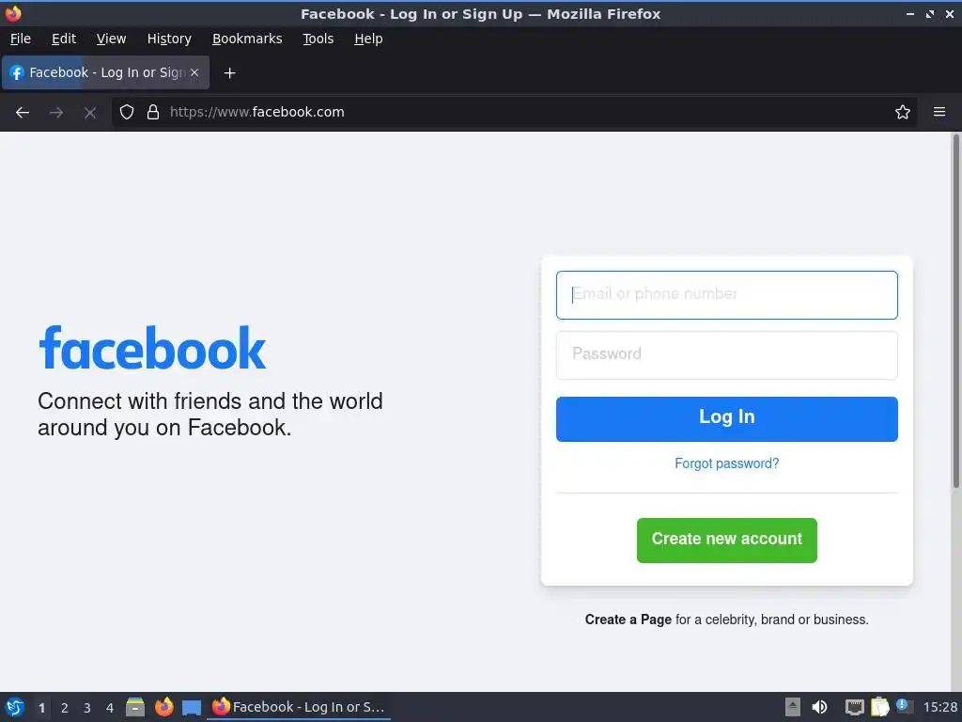The width and height of the screenshot is (962, 722).
Task: Stop loading the page
Action: tap(90, 113)
